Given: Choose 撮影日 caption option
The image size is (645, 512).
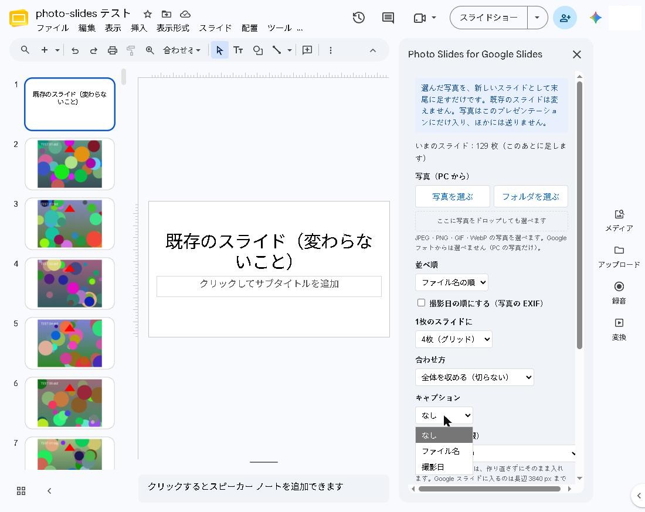Looking at the screenshot, I should coord(444,467).
